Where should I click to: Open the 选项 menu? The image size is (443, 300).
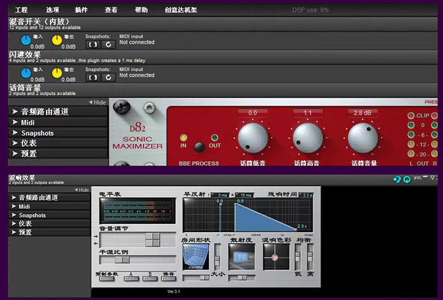(53, 10)
